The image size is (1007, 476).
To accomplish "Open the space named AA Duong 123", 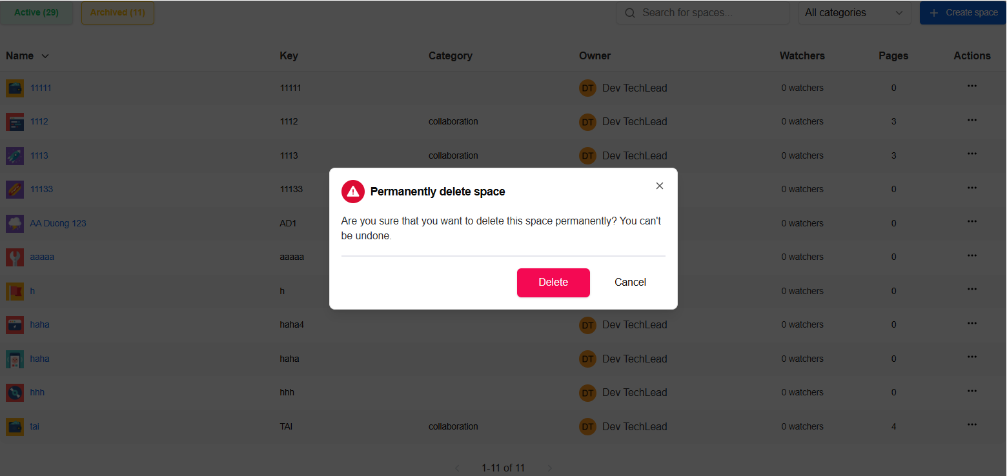I will point(57,223).
